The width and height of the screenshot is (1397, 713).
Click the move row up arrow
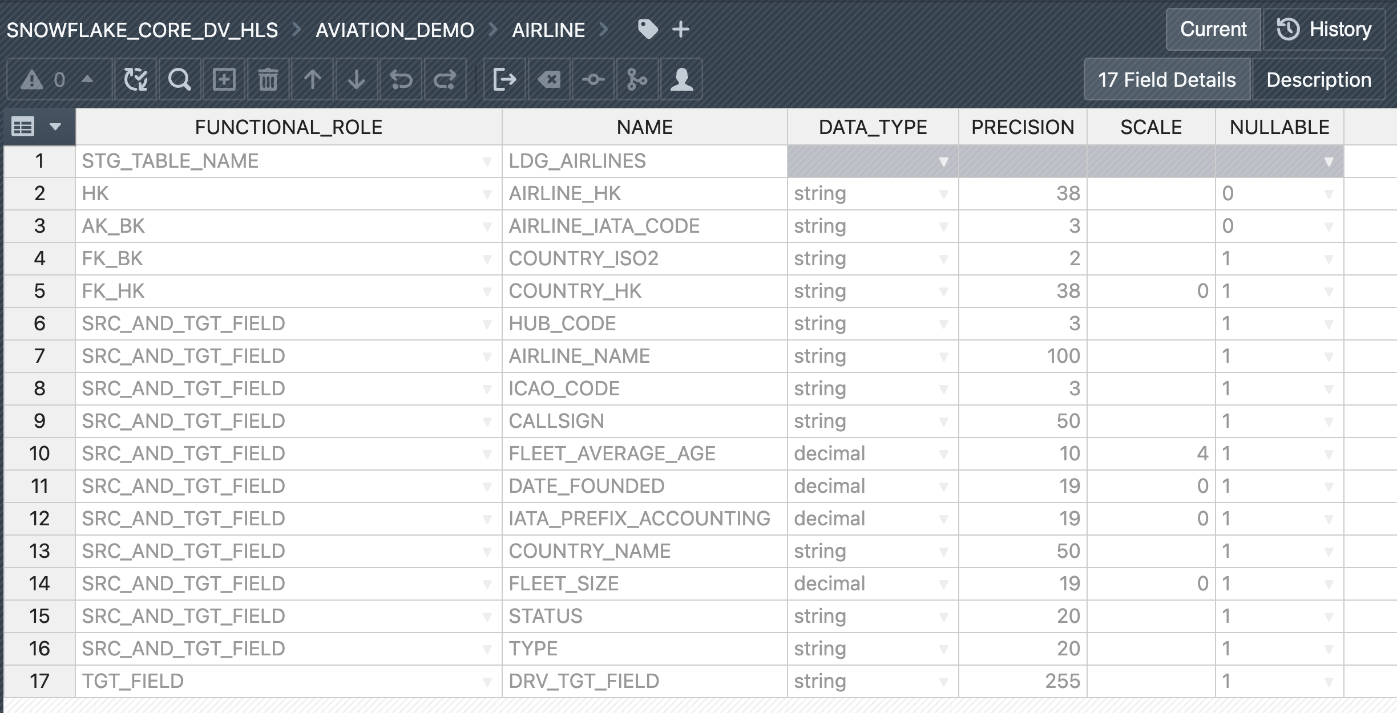pos(312,79)
